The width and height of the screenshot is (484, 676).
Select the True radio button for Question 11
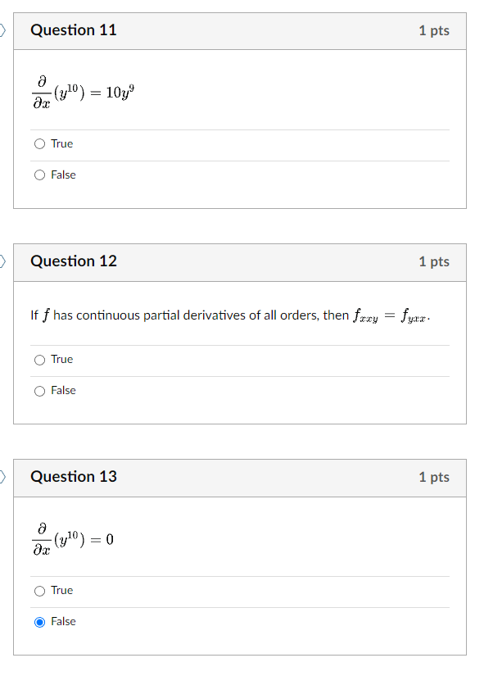[39, 143]
